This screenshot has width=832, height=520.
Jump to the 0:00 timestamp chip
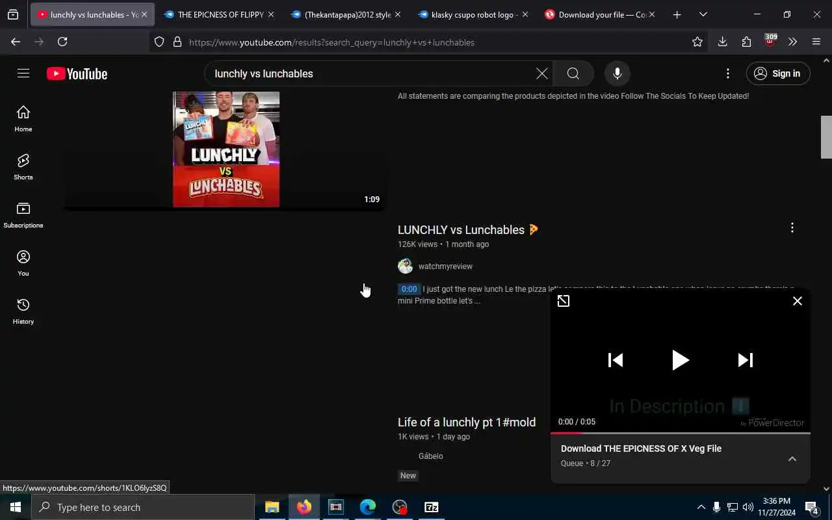pyautogui.click(x=409, y=289)
